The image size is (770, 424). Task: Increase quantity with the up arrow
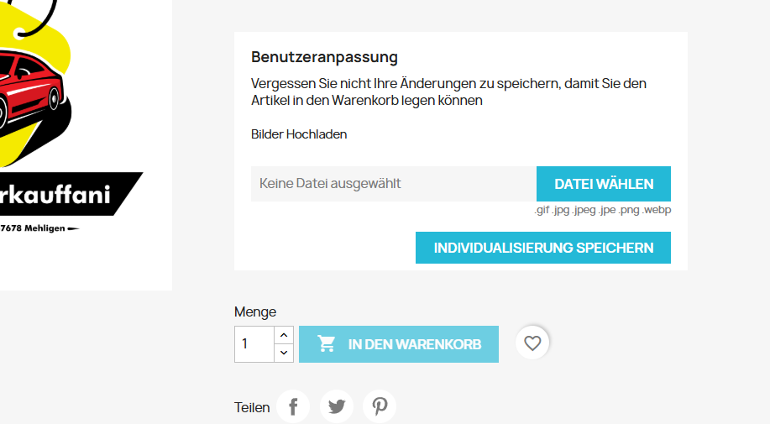point(284,335)
